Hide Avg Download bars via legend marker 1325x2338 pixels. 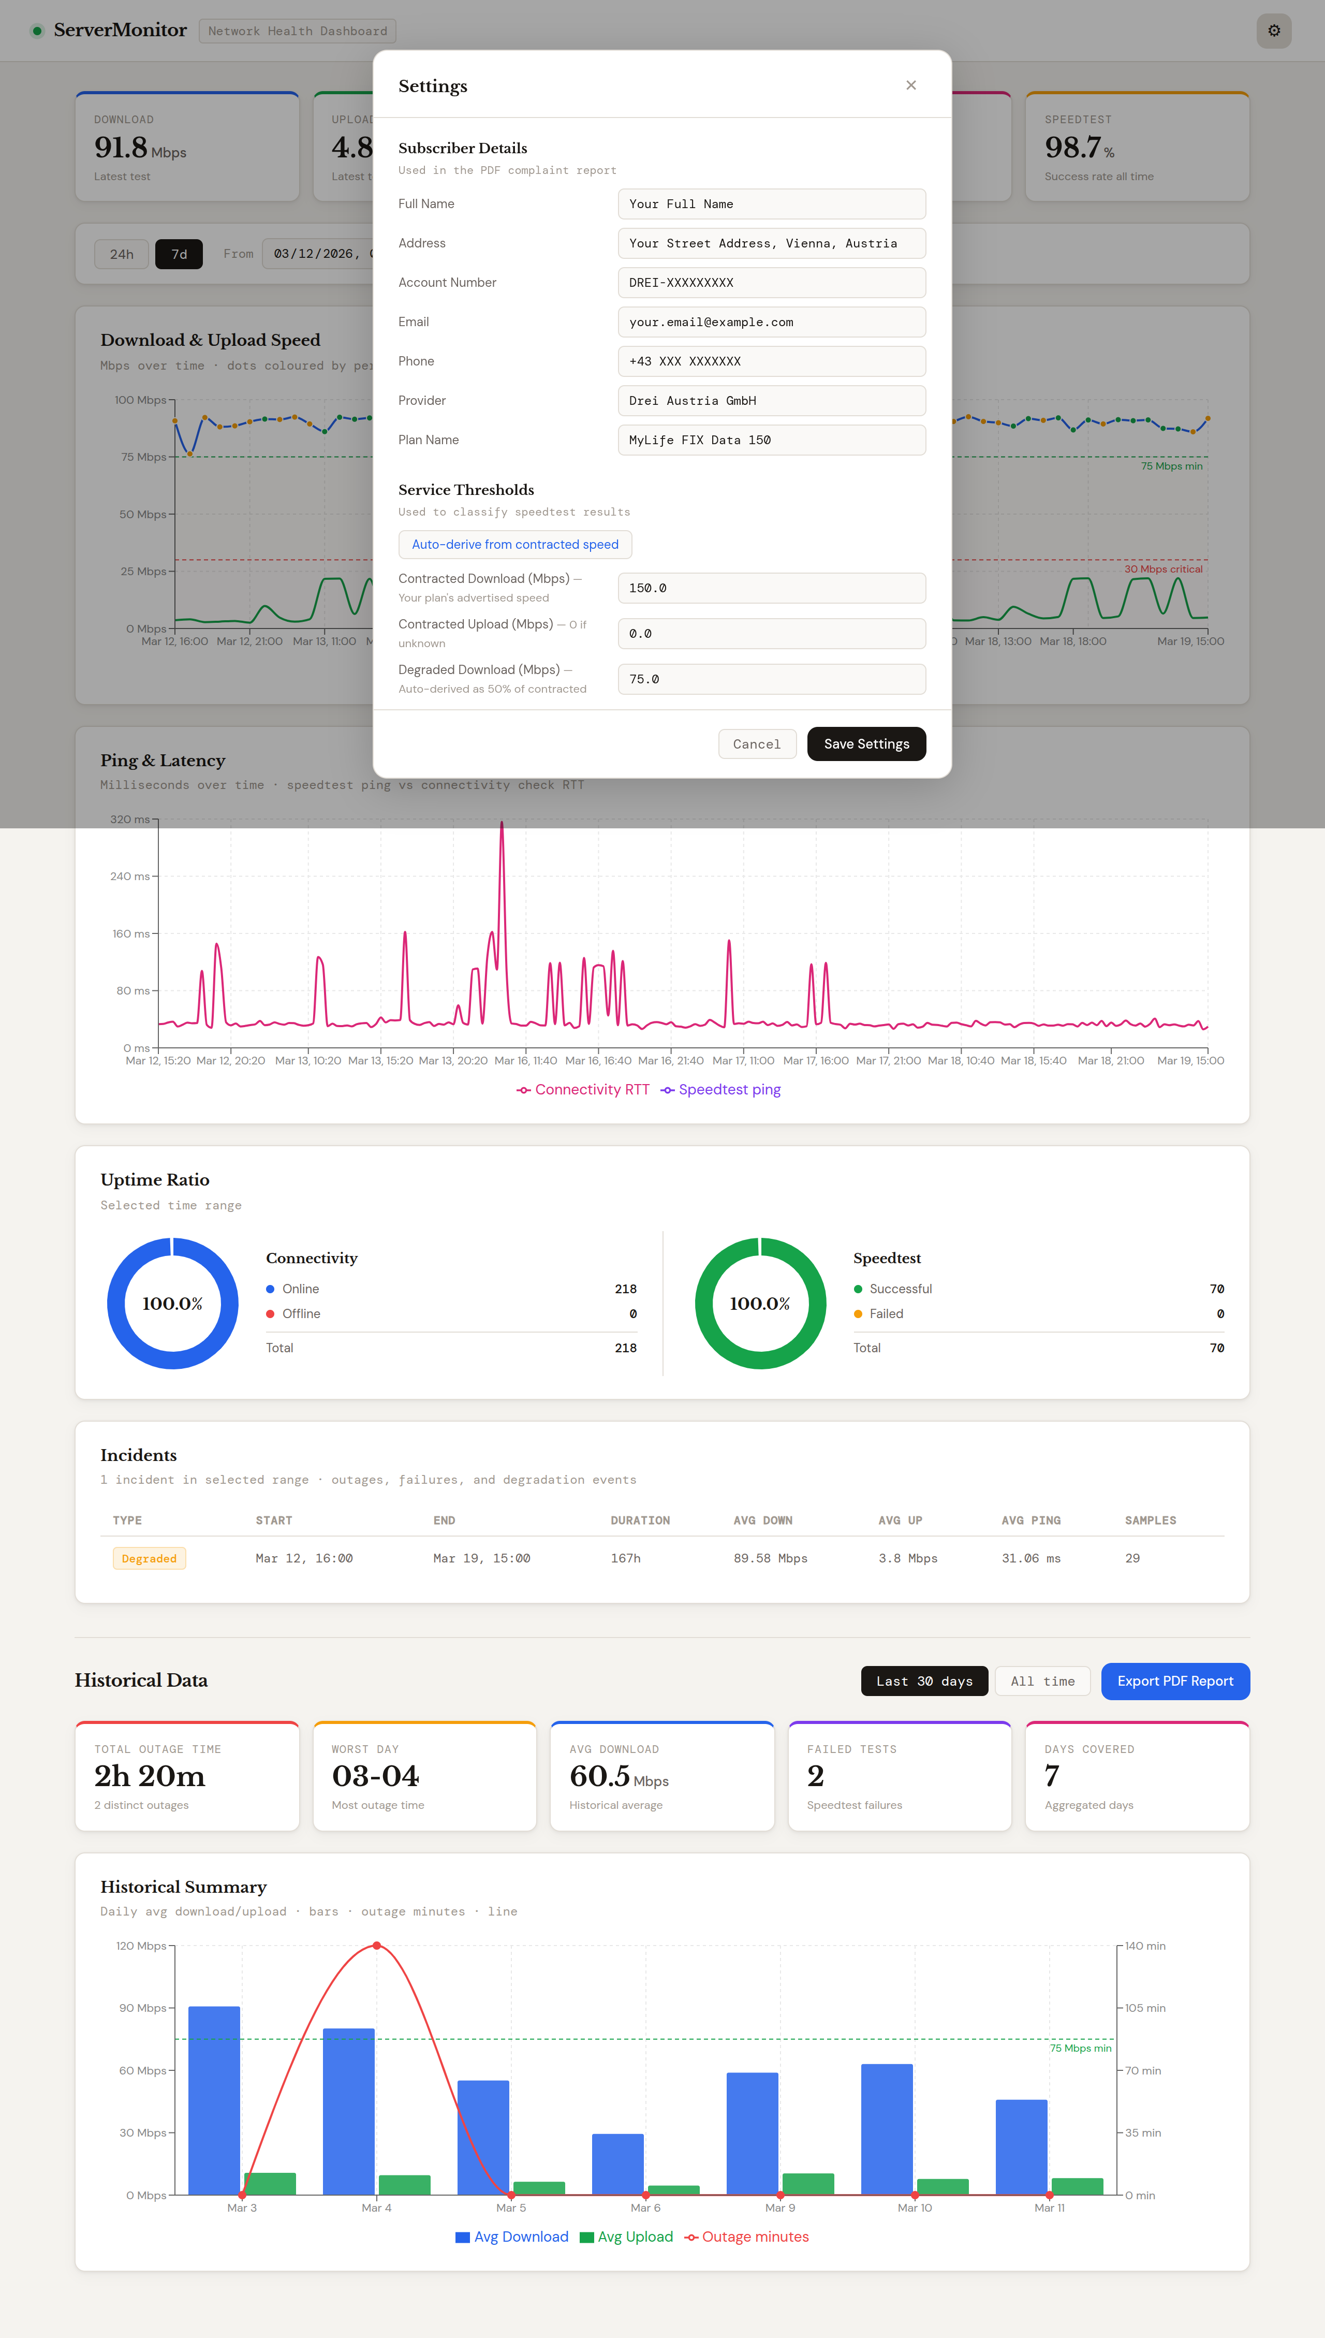point(462,2236)
